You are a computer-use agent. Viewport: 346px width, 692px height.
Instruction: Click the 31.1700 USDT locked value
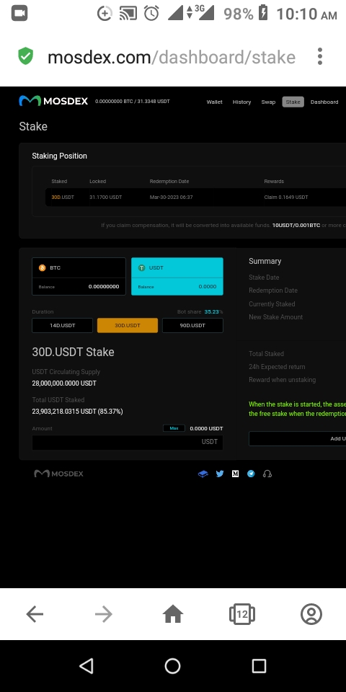point(105,198)
